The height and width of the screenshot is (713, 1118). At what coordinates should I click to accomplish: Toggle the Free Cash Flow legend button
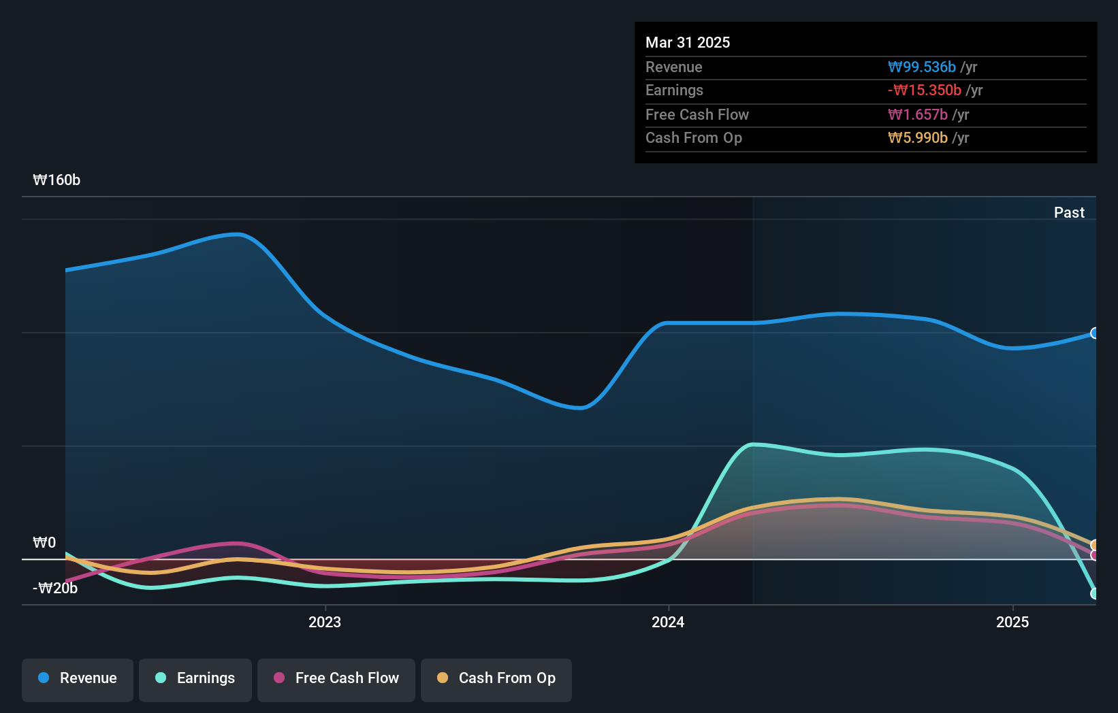click(336, 680)
